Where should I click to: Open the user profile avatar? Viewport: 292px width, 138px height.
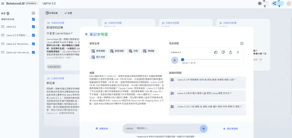[289, 3]
